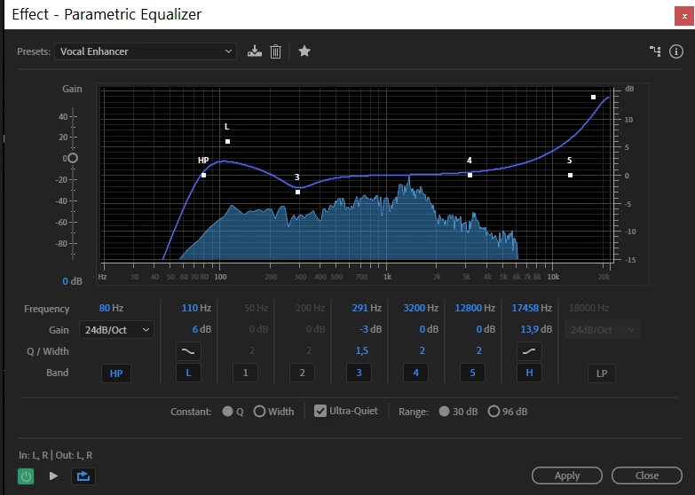
Task: Click the H control point at graph top right
Action: pyautogui.click(x=593, y=97)
